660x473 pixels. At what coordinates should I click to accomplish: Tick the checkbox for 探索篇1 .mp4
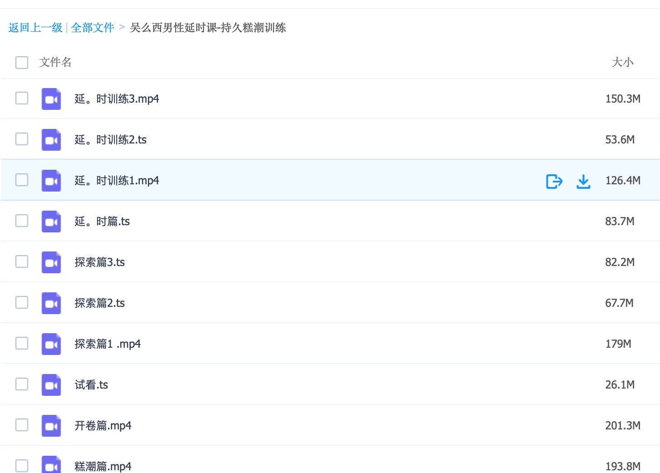coord(22,343)
